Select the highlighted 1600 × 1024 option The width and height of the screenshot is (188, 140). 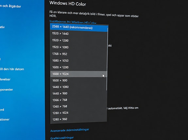click(78, 74)
